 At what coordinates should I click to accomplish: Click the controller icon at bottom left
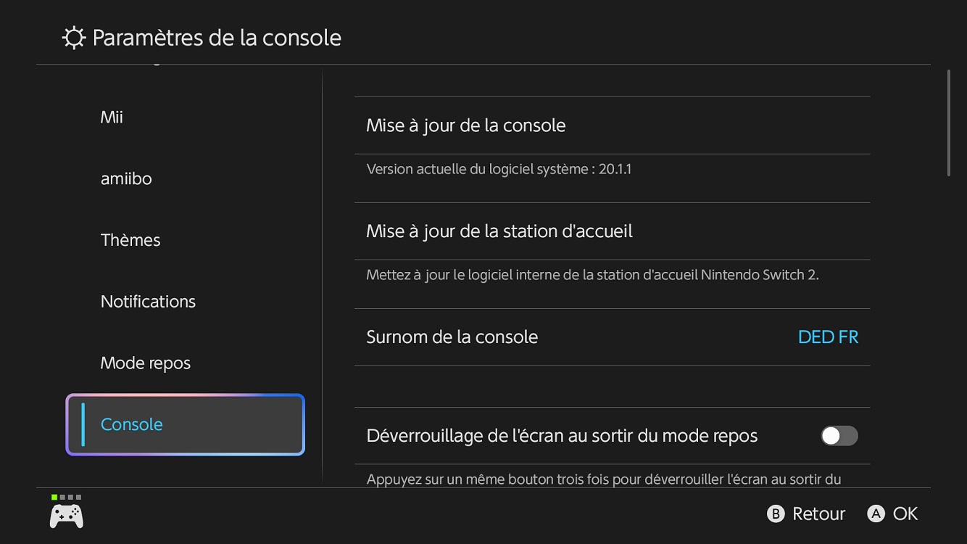66,516
